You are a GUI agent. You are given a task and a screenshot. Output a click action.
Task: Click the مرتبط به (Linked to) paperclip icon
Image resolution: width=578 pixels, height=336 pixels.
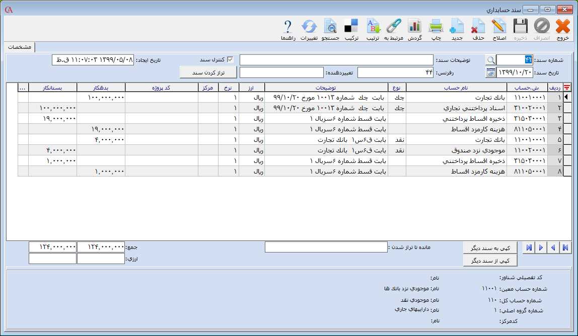393,27
